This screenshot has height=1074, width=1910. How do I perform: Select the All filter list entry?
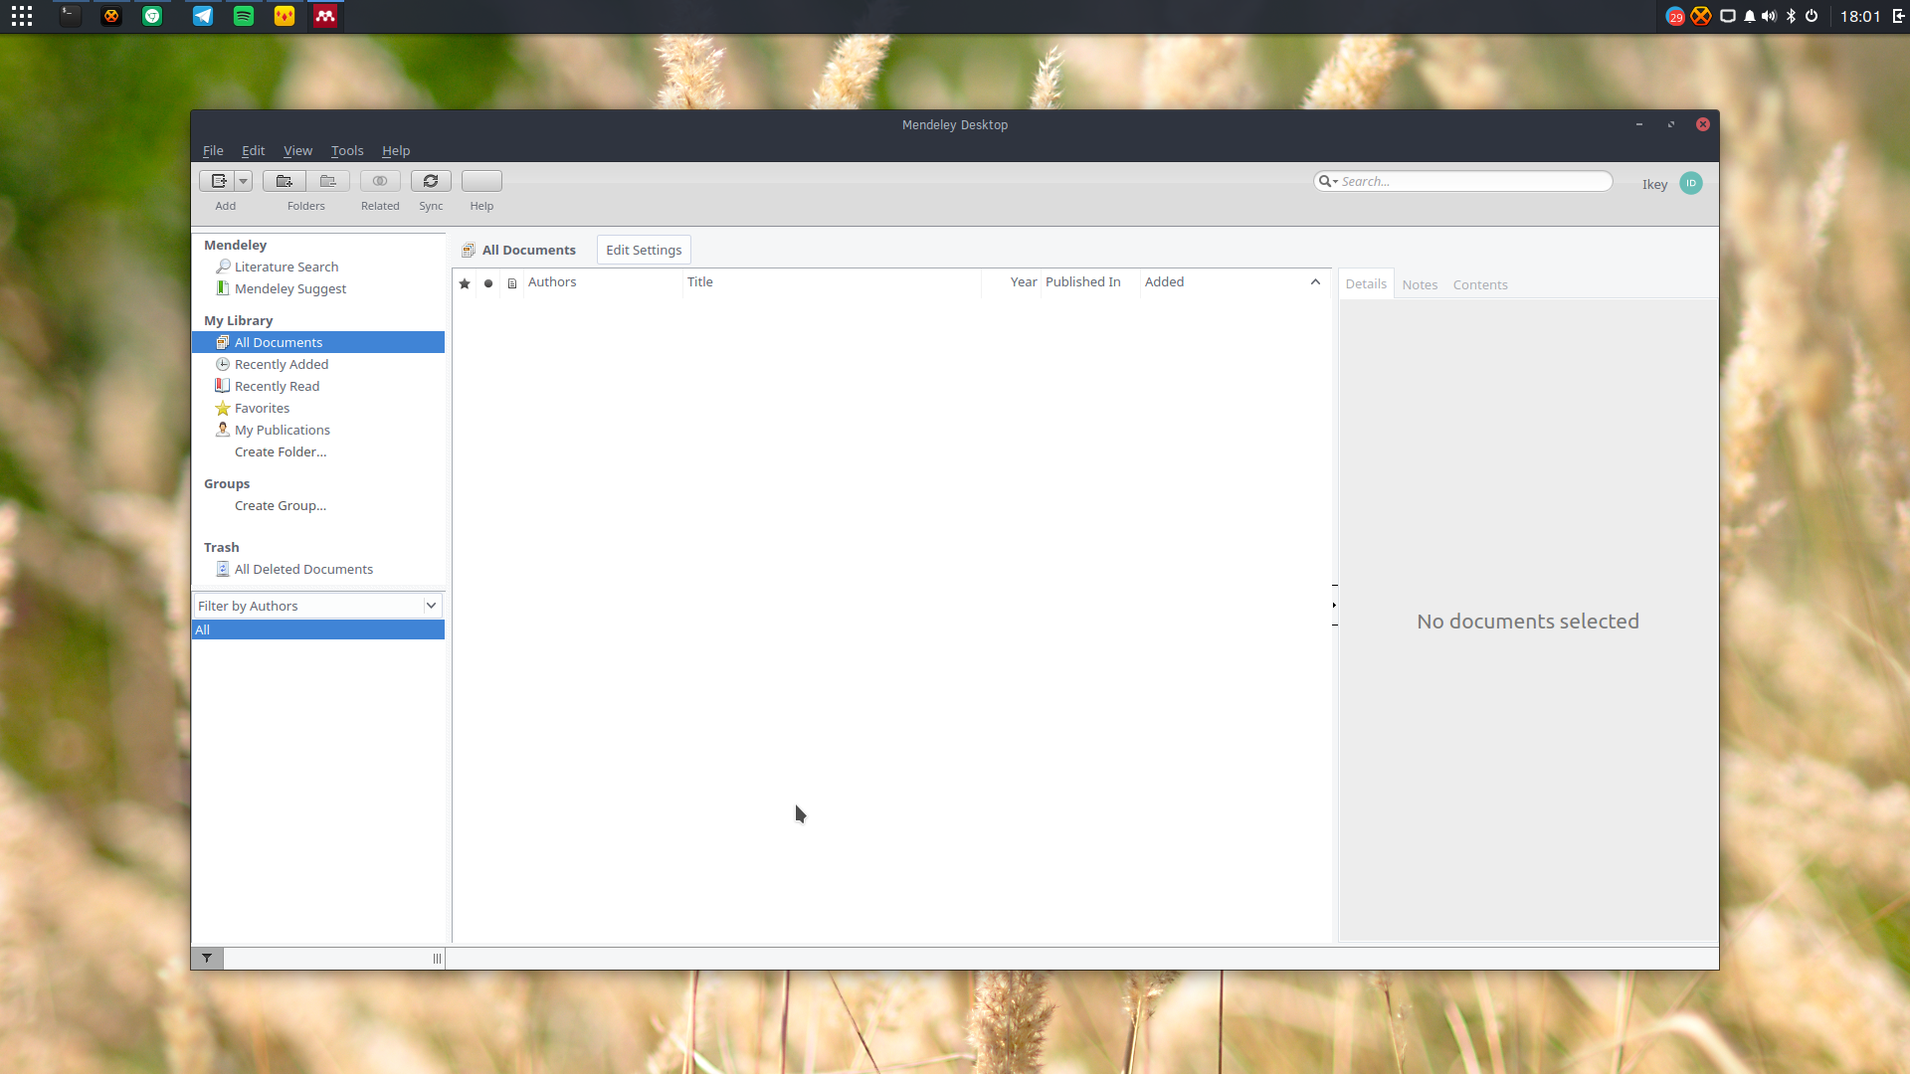(x=318, y=629)
